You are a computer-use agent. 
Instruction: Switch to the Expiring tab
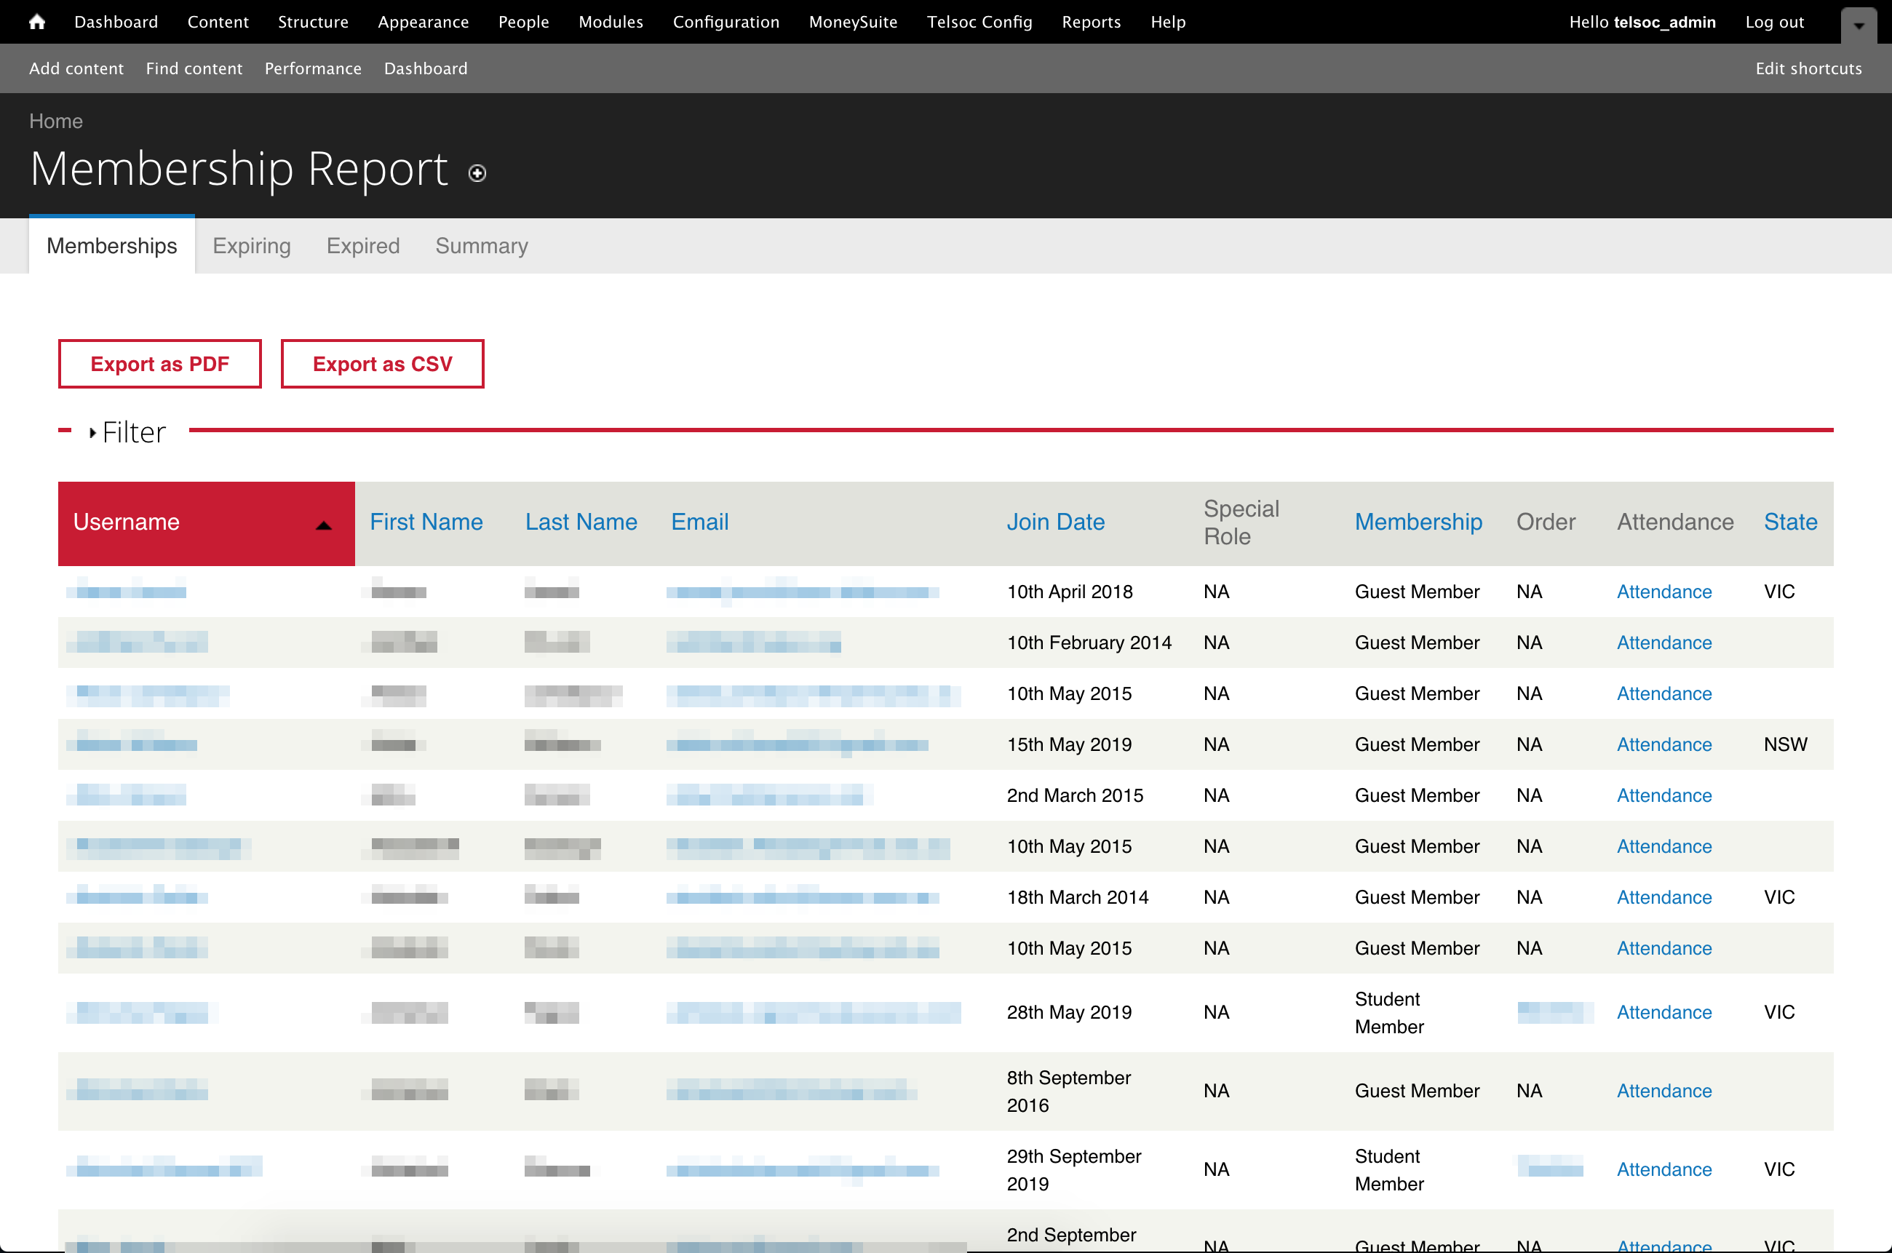tap(252, 245)
